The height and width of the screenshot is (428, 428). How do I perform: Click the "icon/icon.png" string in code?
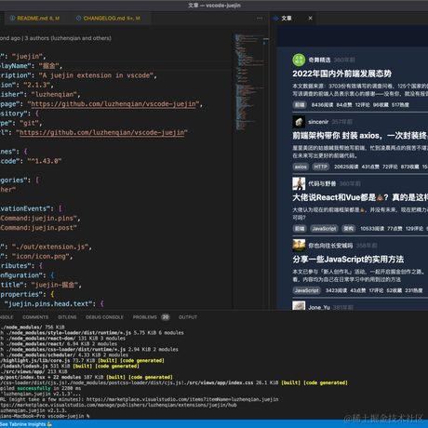42,257
